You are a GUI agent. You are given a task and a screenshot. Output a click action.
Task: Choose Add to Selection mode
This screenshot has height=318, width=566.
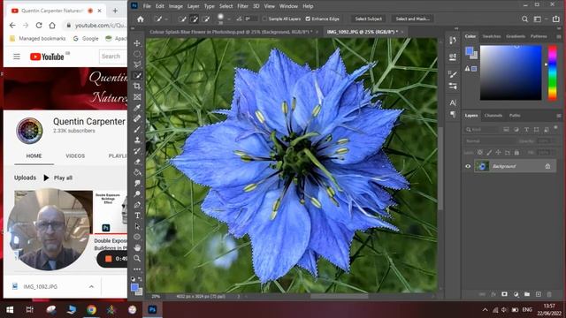click(195, 19)
